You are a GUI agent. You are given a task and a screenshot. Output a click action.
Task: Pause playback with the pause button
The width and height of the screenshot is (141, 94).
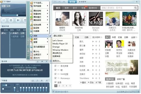coord(11,20)
